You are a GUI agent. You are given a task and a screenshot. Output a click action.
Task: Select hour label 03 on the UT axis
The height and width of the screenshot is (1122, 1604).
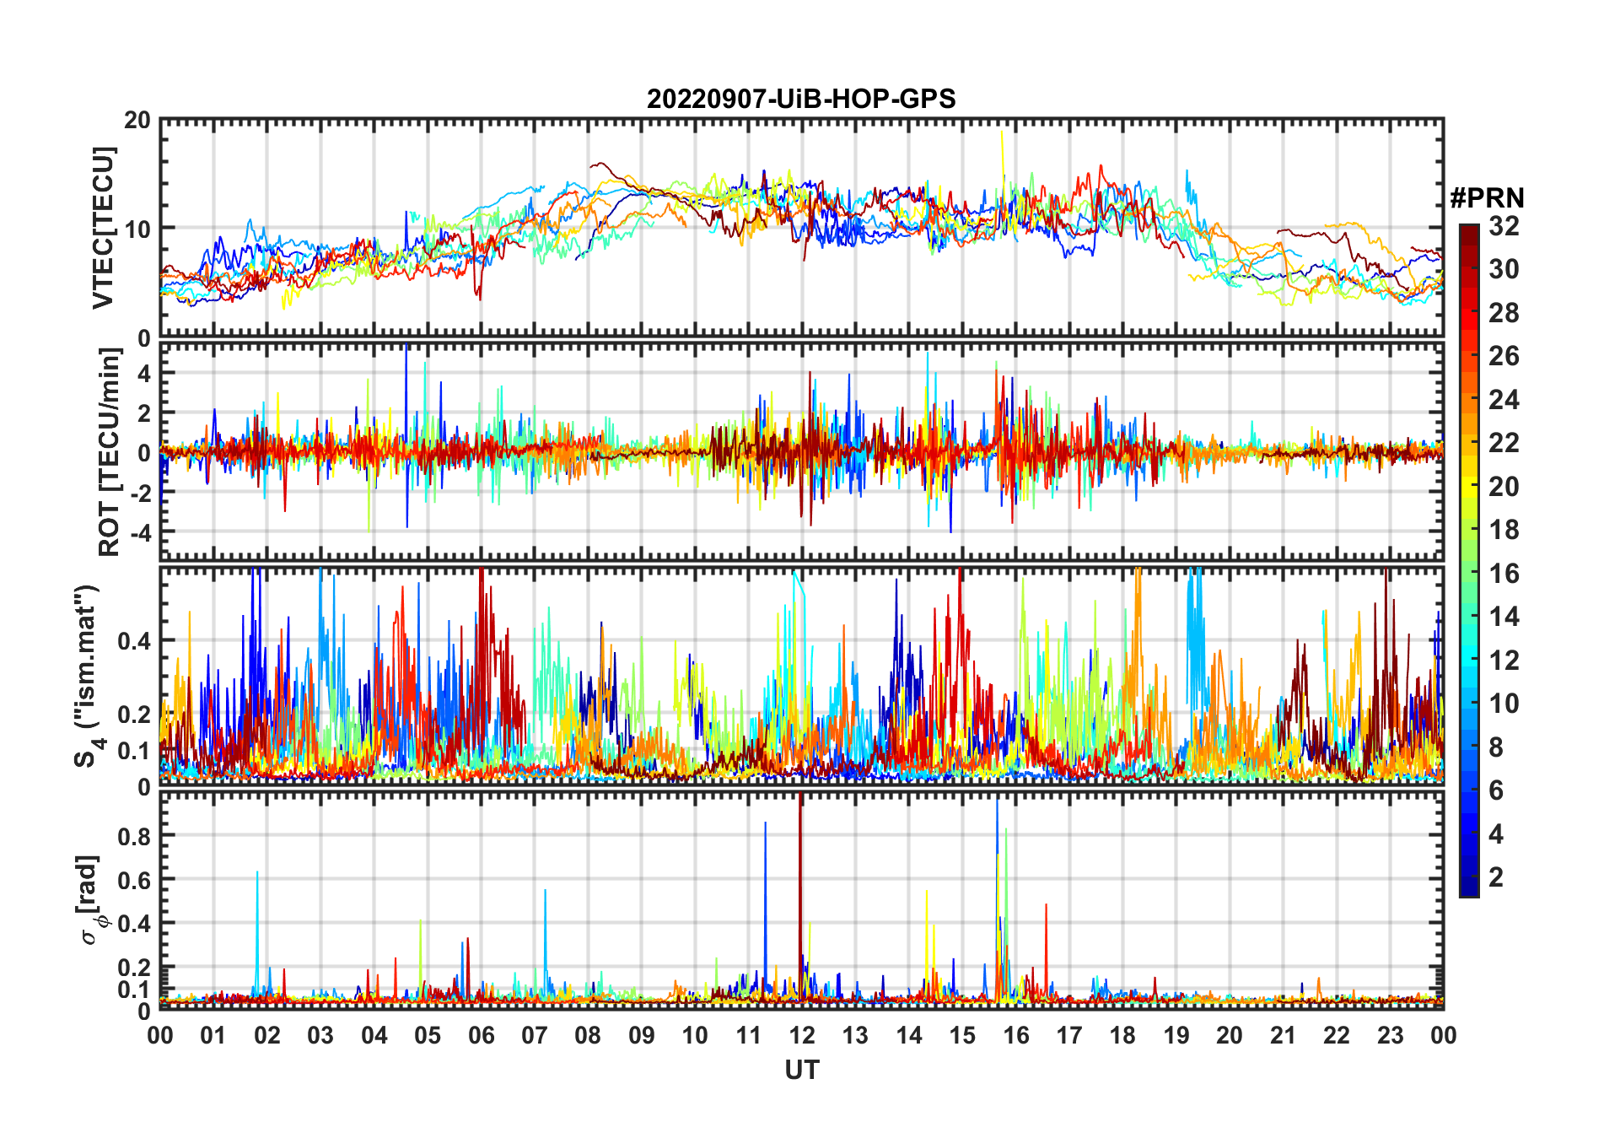[320, 1035]
